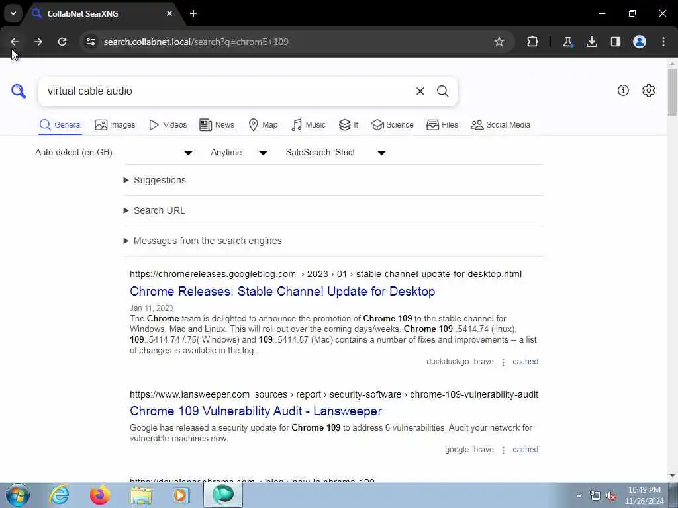
Task: Reload the current page
Action: (62, 42)
